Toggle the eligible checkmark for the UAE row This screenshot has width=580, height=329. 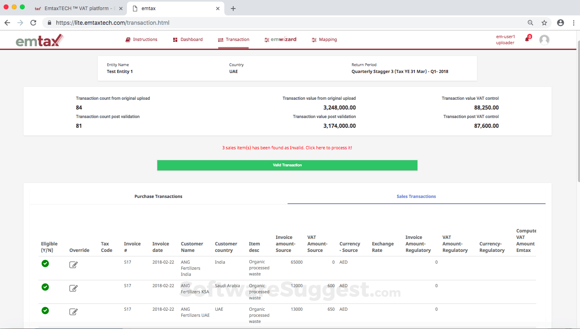point(45,311)
